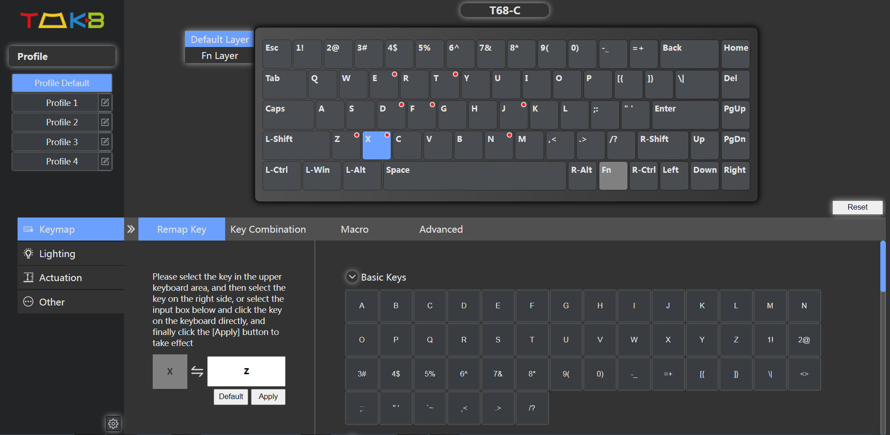Open settings via the gear icon

tap(113, 423)
